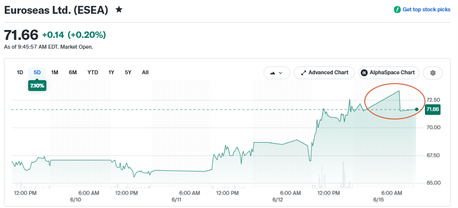Switch chart to 6M range
Screen dimensions: 458x208
point(73,72)
